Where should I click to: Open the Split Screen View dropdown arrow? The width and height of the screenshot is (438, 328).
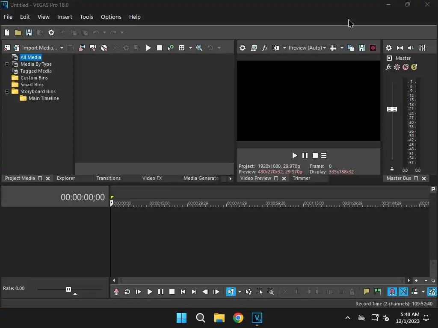[284, 48]
